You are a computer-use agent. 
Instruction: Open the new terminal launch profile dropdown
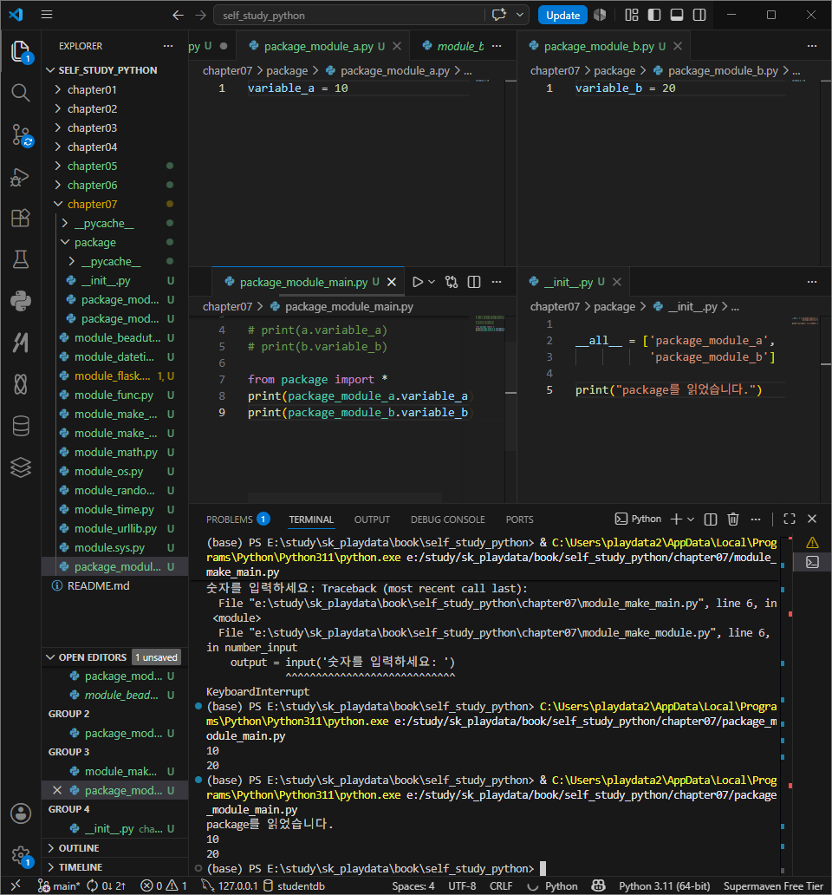[x=691, y=519]
